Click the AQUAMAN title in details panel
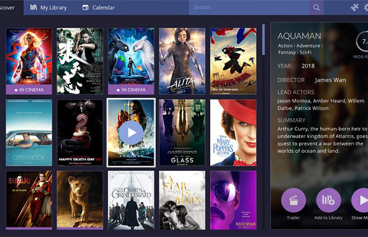Image resolution: width=368 pixels, height=237 pixels. 299,36
